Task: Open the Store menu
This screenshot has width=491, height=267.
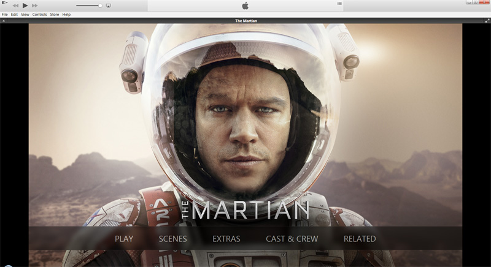Action: click(55, 14)
